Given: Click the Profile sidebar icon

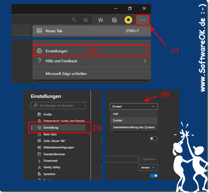Looking at the screenshot, I should (x=39, y=114).
